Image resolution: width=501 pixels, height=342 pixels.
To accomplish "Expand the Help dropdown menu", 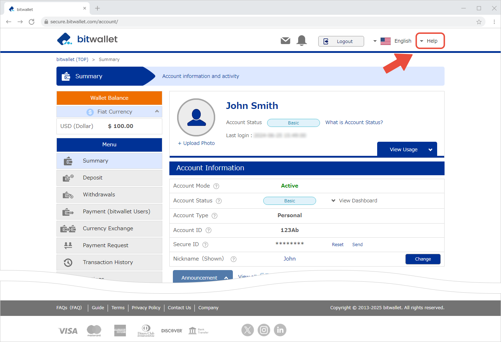I will (x=430, y=41).
